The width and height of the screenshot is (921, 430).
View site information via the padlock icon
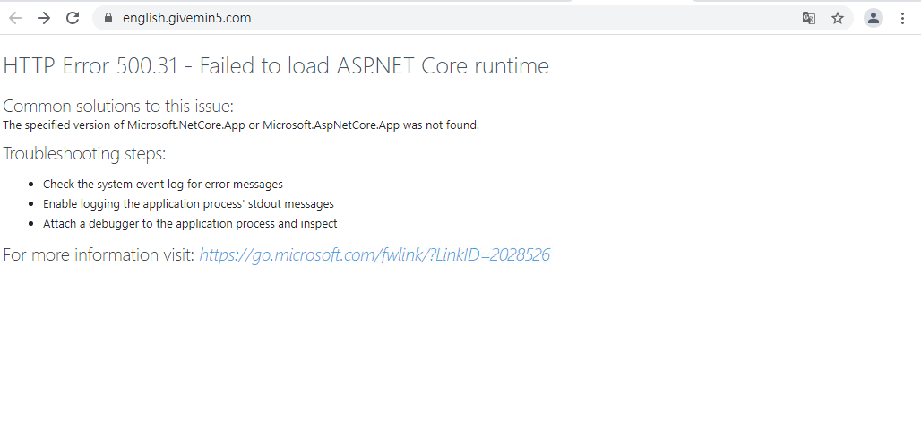[x=108, y=18]
